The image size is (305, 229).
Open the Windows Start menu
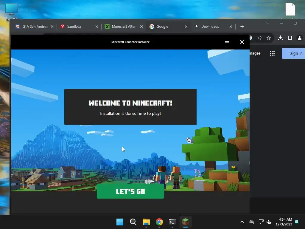[120, 222]
